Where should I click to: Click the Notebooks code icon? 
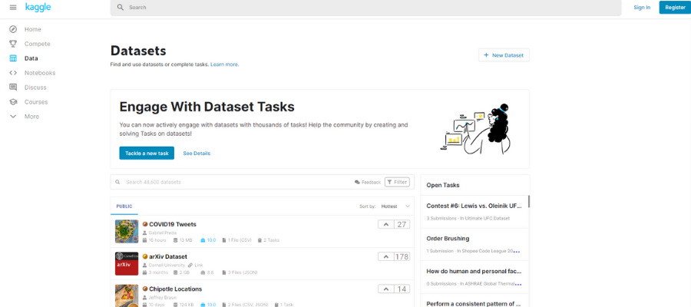(13, 73)
